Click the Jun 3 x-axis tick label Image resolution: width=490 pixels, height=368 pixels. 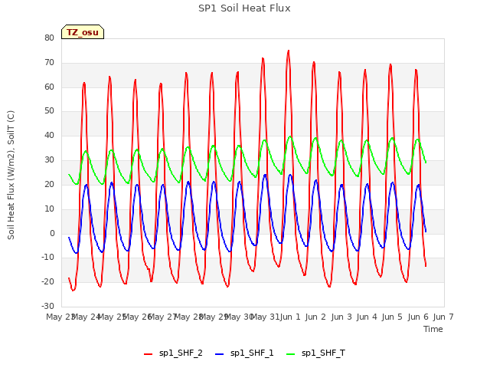pos(341,317)
